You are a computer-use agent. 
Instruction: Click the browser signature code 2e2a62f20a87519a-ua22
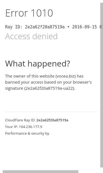[49, 88]
